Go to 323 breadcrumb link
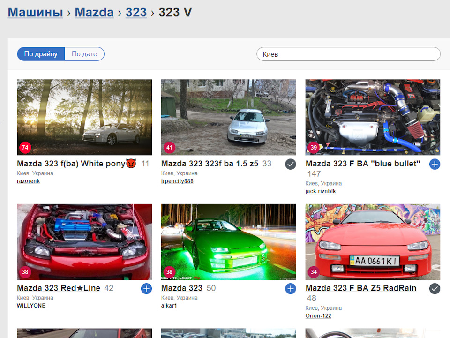 [136, 12]
